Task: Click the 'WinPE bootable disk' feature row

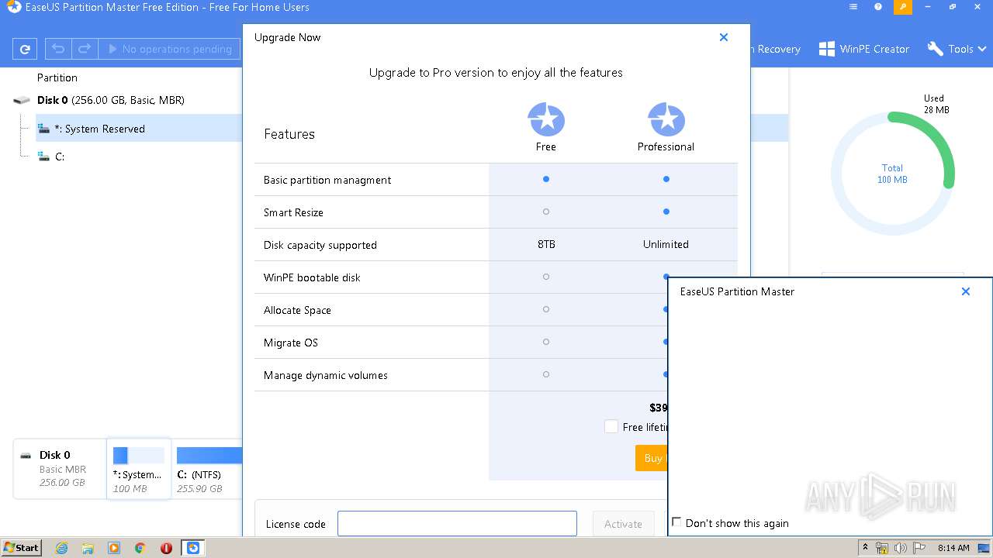Action: 461,277
